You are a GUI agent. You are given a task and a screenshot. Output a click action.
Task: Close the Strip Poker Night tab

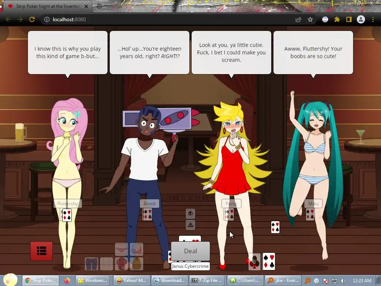pos(86,6)
